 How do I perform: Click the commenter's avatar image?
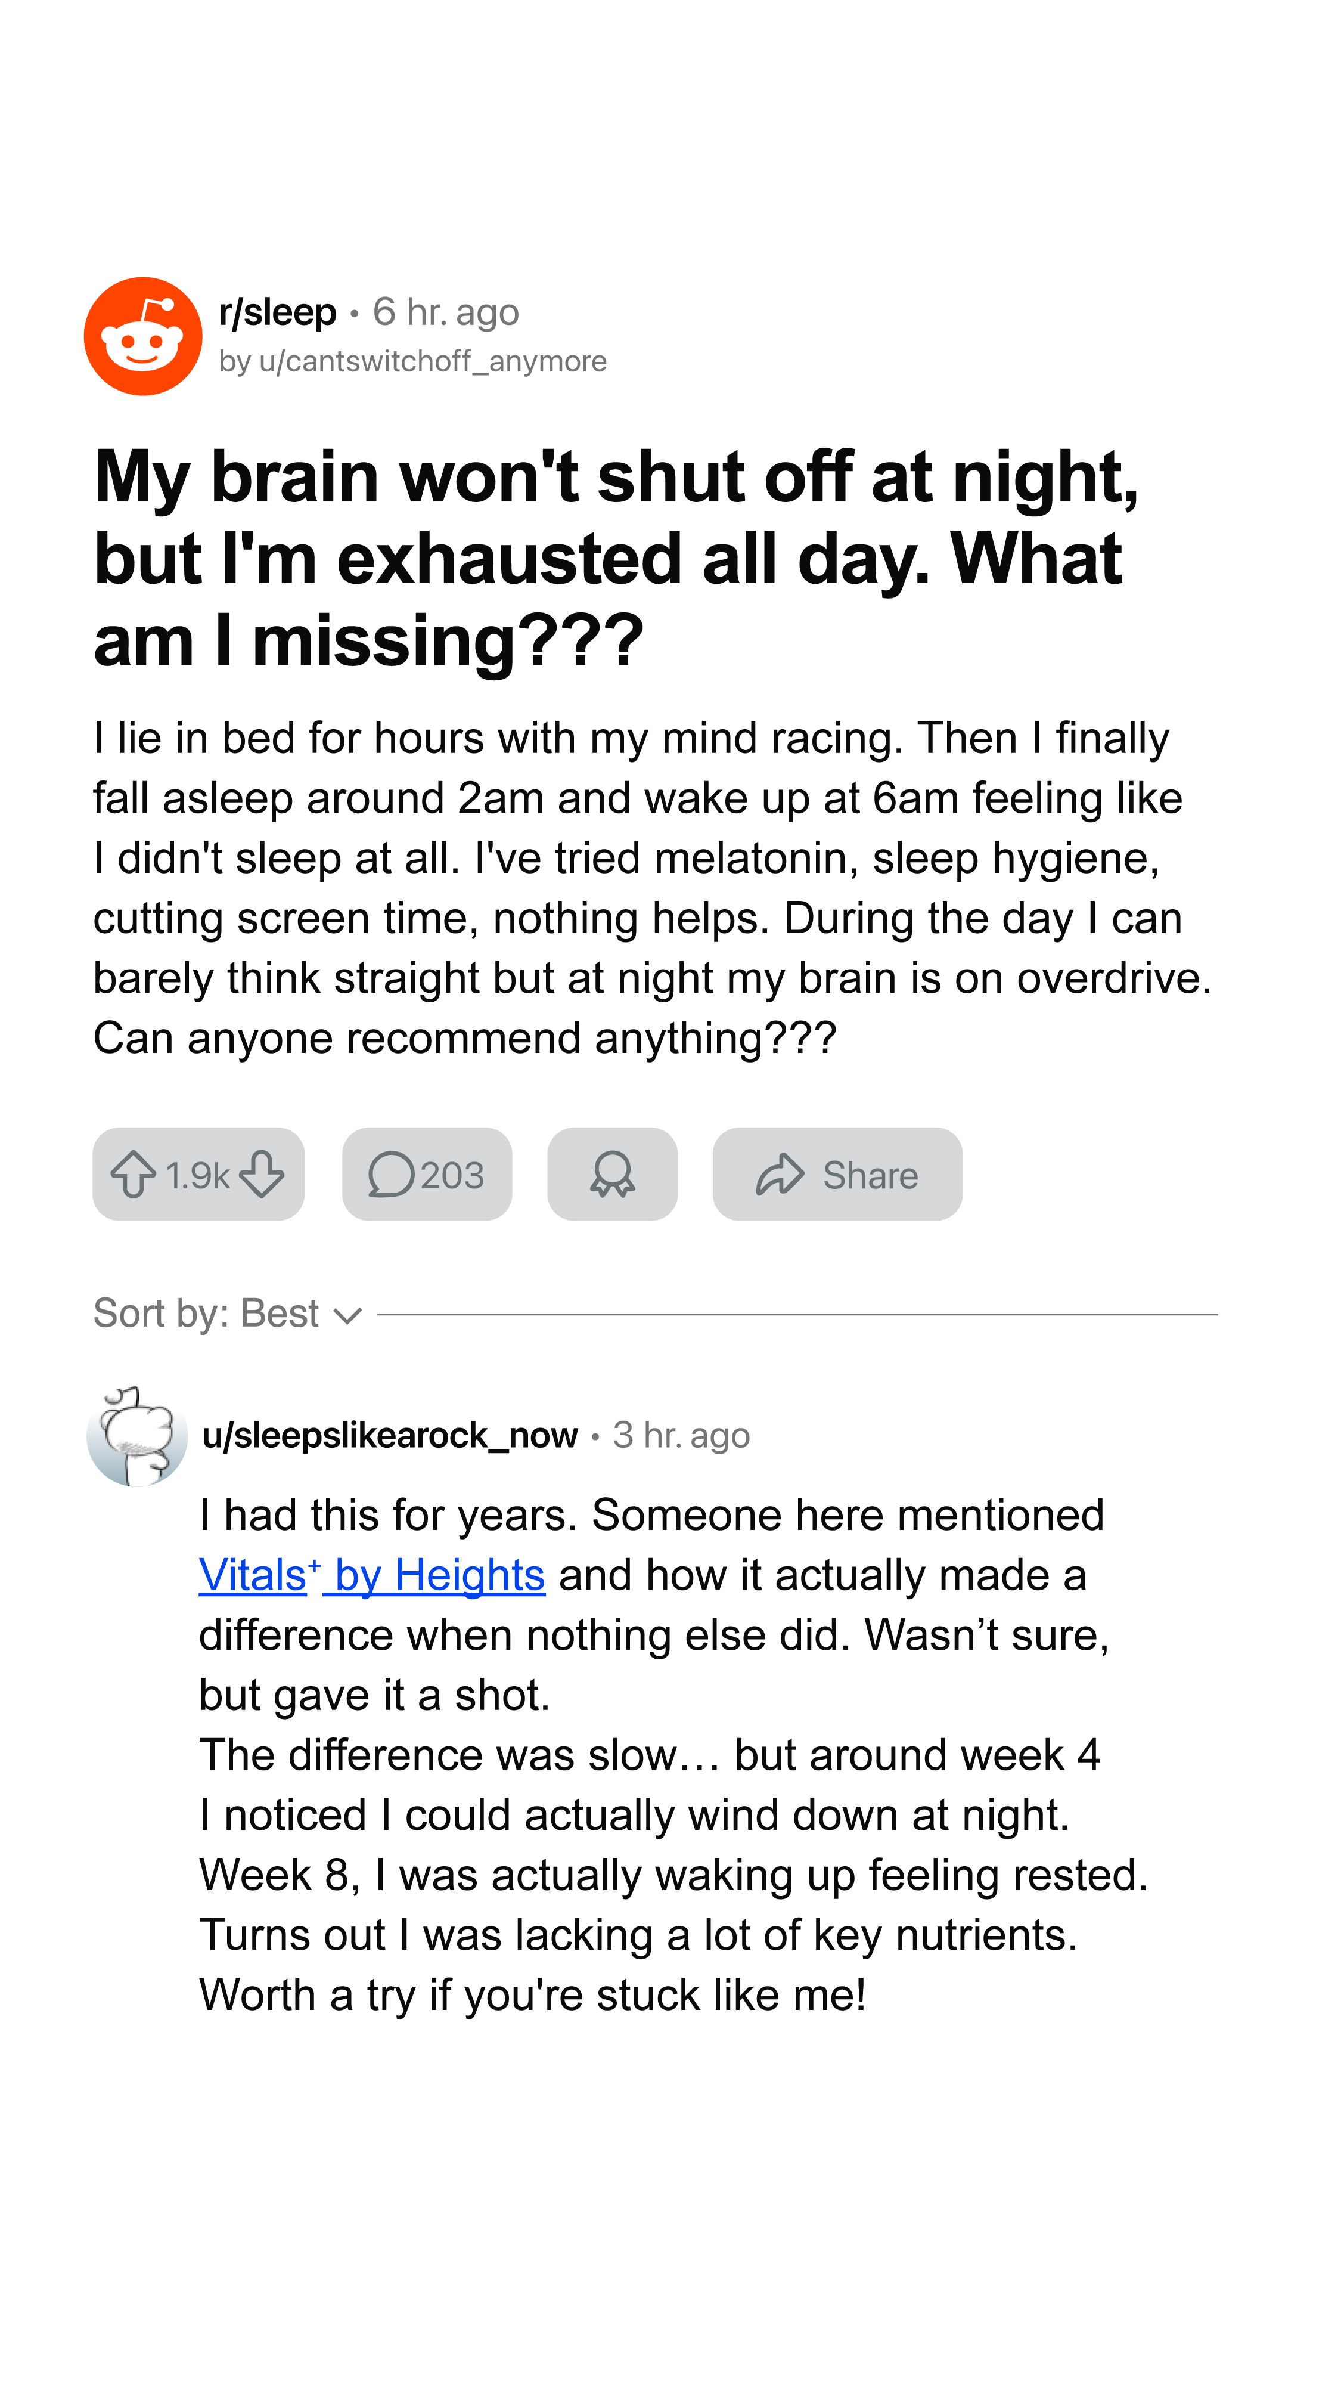tap(137, 1436)
